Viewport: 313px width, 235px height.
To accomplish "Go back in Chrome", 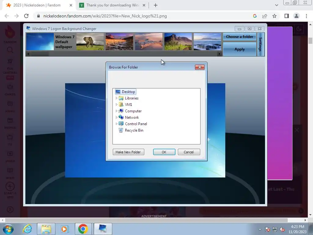I will [x=7, y=16].
